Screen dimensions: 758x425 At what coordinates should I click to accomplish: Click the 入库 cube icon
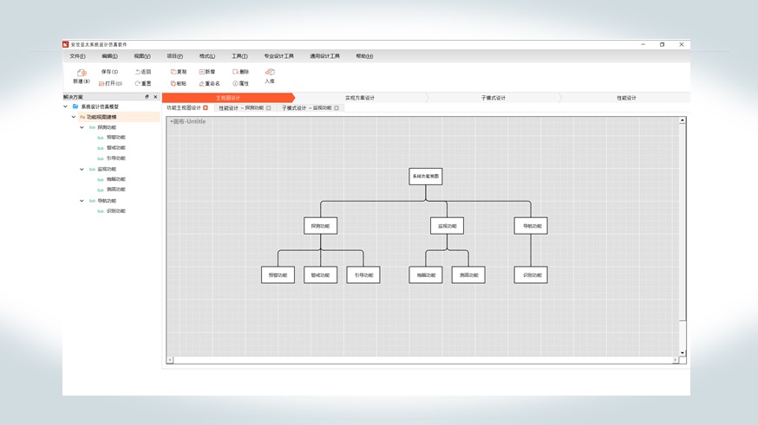tap(270, 73)
